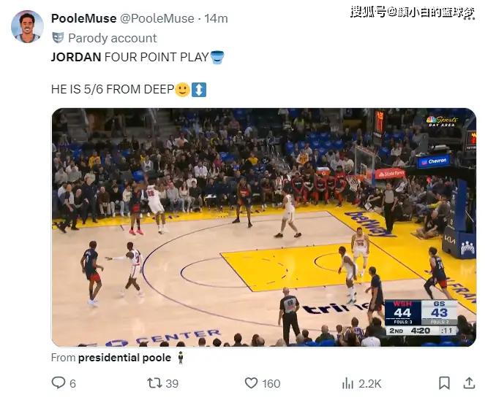The height and width of the screenshot is (400, 485).
Task: Open the share upload icon
Action: point(469,383)
